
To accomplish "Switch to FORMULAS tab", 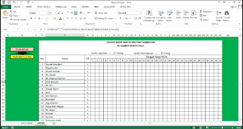I will [61, 7].
